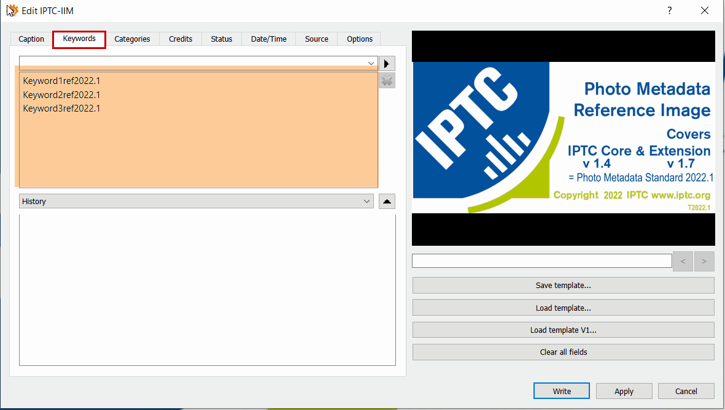This screenshot has height=410, width=725.
Task: Open the Categories tab
Action: 132,39
